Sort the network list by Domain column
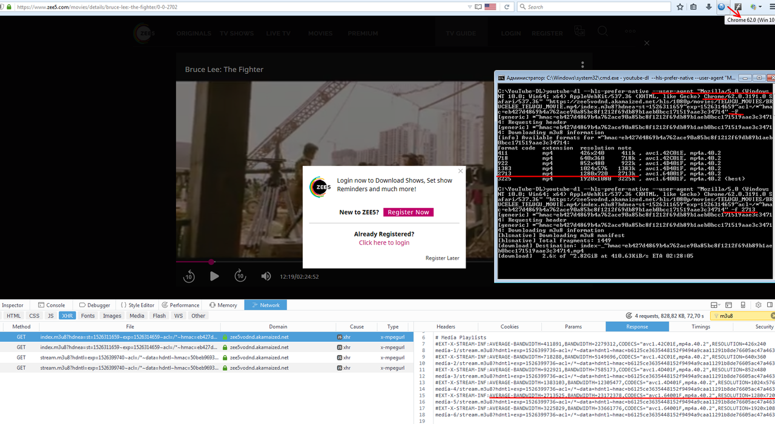 tap(278, 327)
